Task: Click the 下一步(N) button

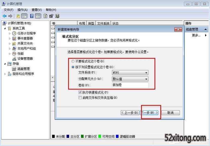Action: pyautogui.click(x=149, y=113)
